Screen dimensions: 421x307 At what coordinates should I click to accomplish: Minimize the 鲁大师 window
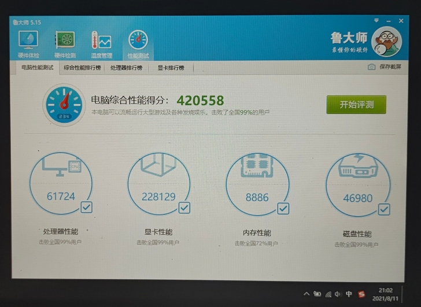tap(389, 21)
